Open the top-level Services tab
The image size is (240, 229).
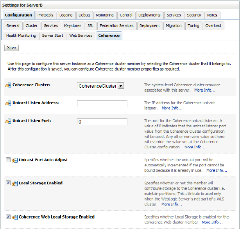[x=174, y=15]
